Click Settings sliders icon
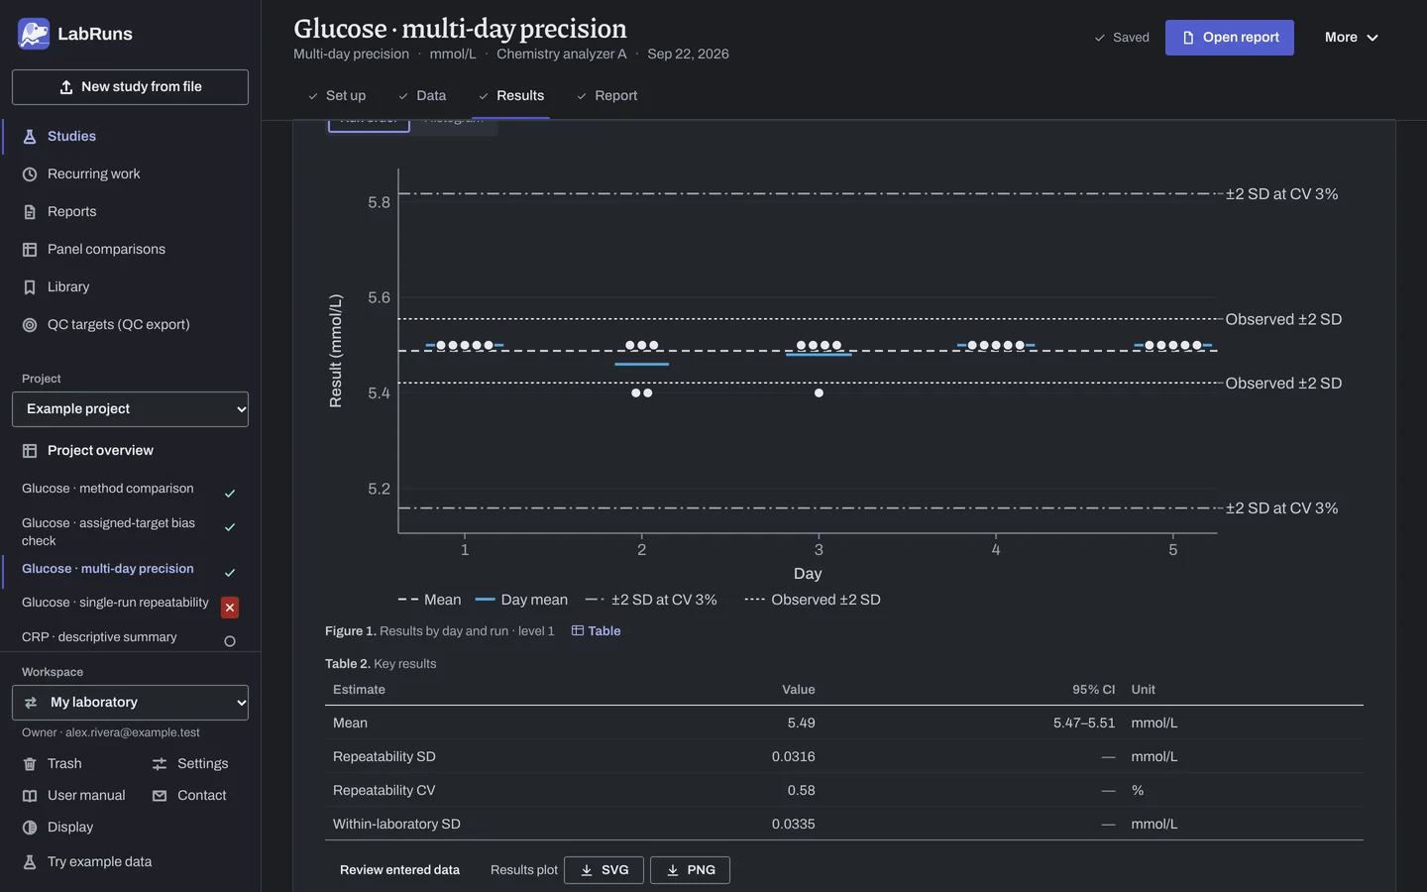 pyautogui.click(x=160, y=763)
